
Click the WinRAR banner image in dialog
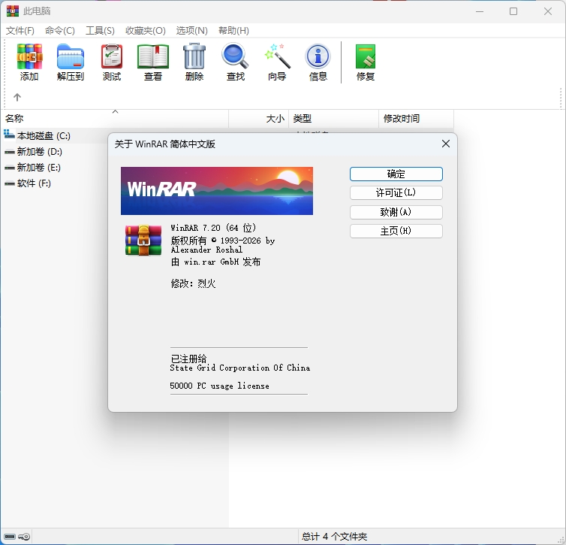click(217, 191)
